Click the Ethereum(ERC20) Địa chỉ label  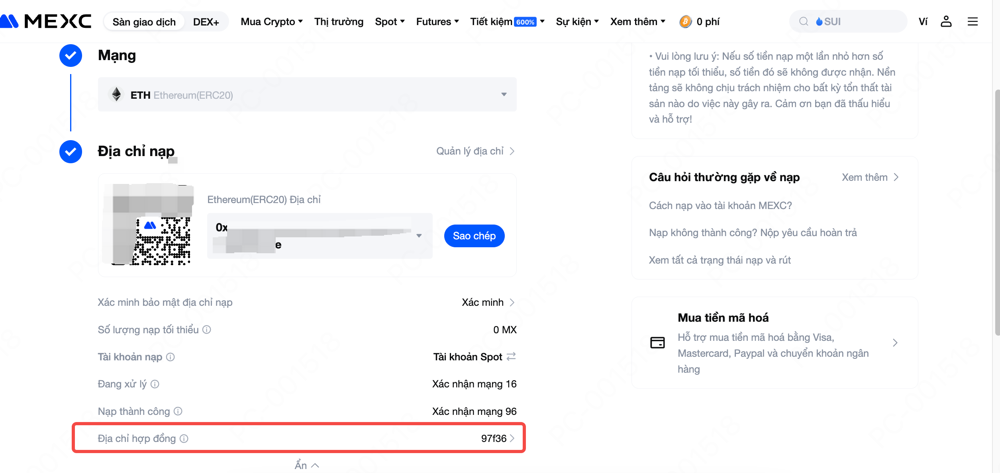pyautogui.click(x=264, y=199)
